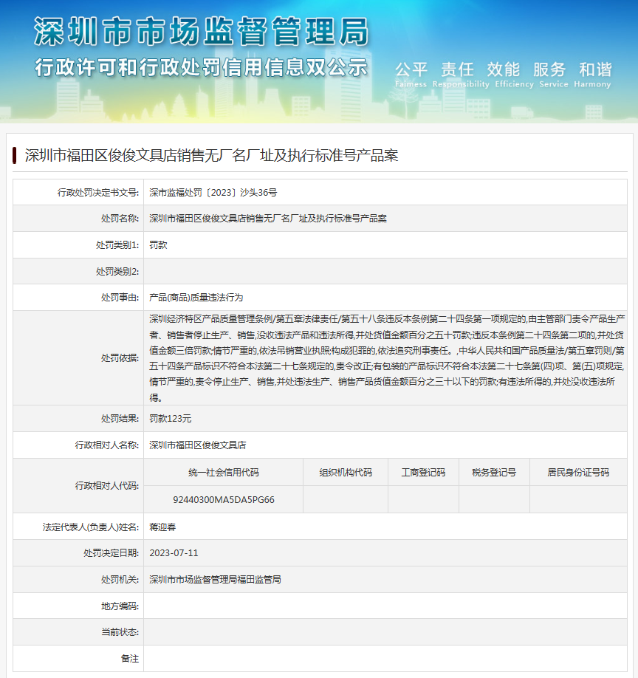Viewport: 638px width, 678px height.
Task: Select legal representative name 蒋迎春
Action: tap(162, 527)
